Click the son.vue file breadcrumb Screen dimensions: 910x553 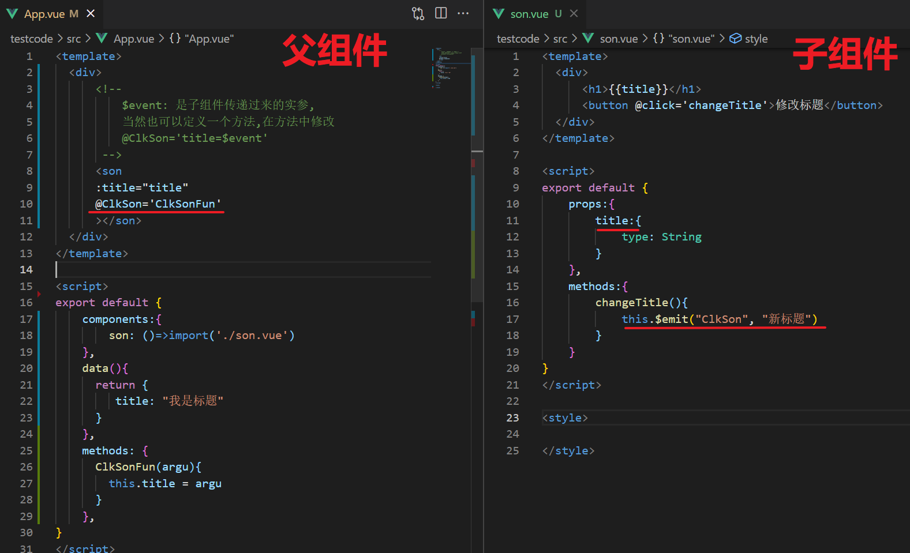(x=619, y=39)
